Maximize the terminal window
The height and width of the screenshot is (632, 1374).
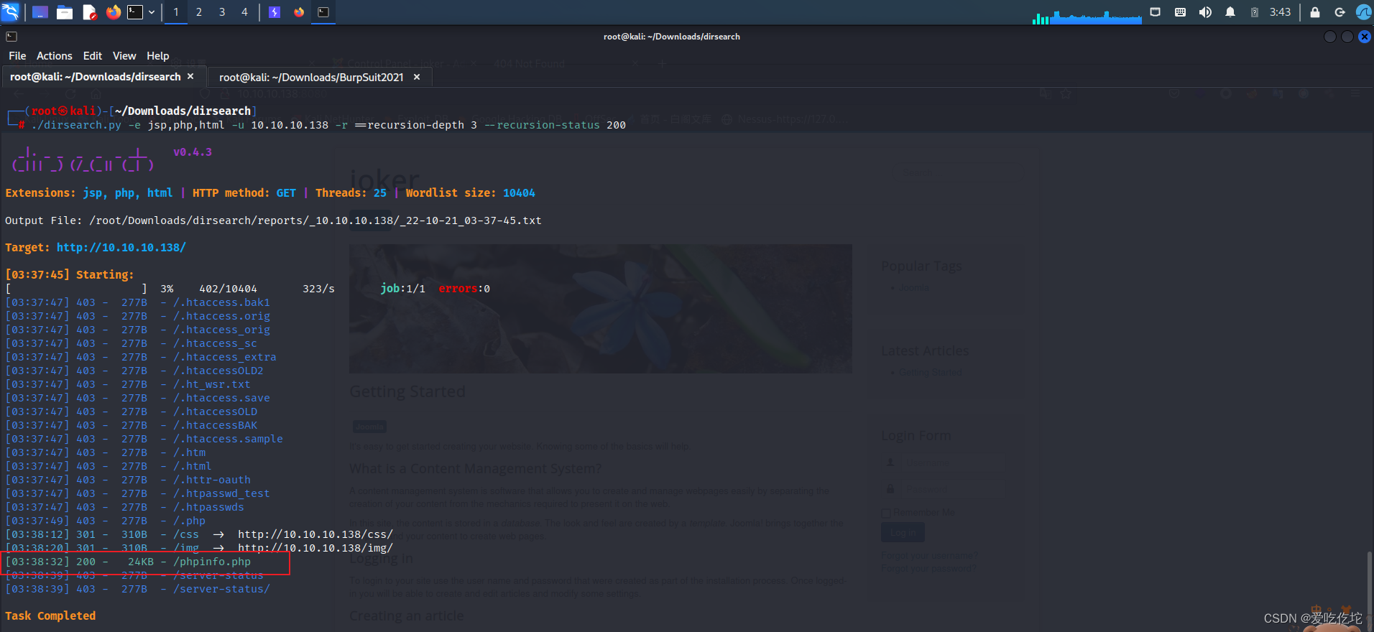click(1347, 37)
